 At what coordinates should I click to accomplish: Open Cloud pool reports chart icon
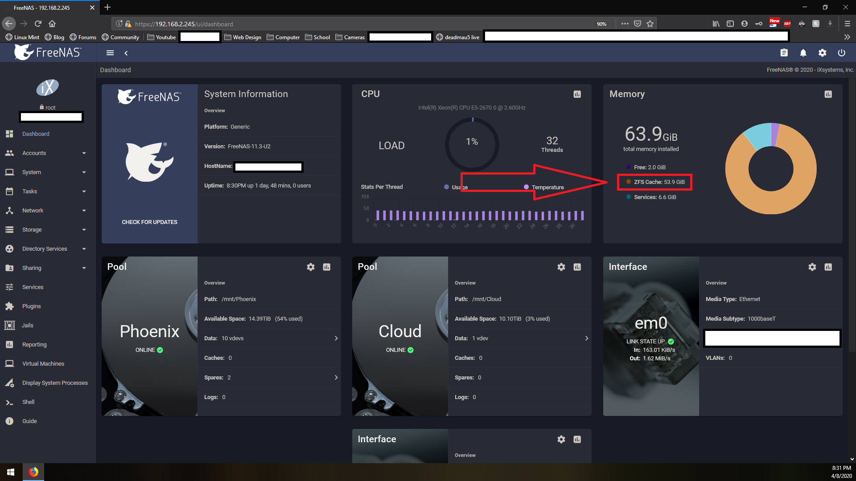[577, 267]
